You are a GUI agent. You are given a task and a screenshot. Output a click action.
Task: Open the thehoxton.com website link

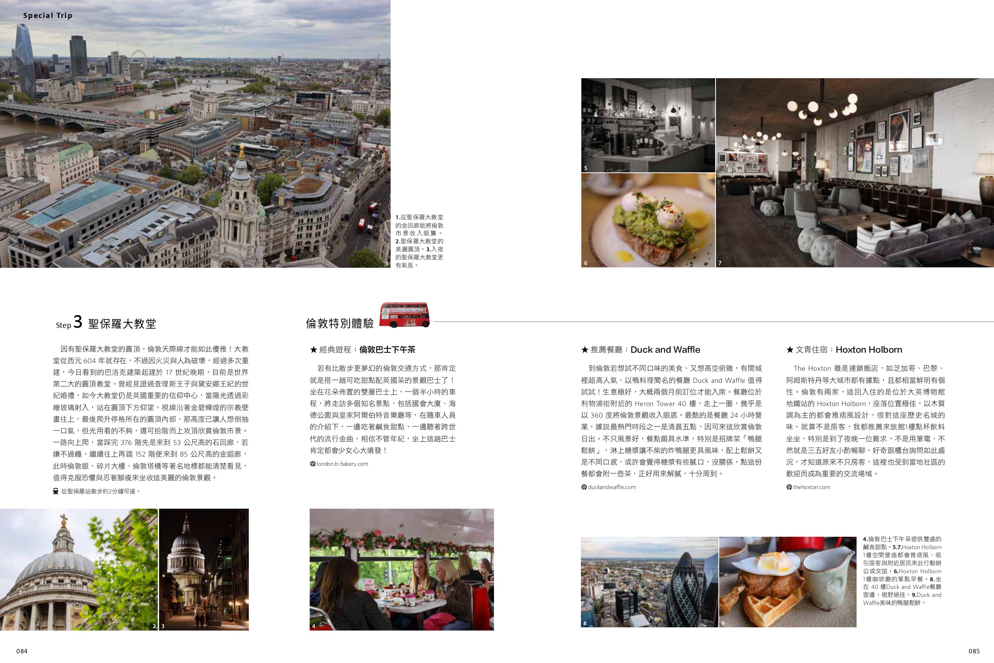point(811,487)
